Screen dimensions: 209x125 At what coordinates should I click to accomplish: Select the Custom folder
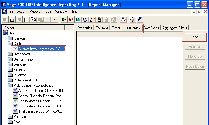(x=19, y=44)
